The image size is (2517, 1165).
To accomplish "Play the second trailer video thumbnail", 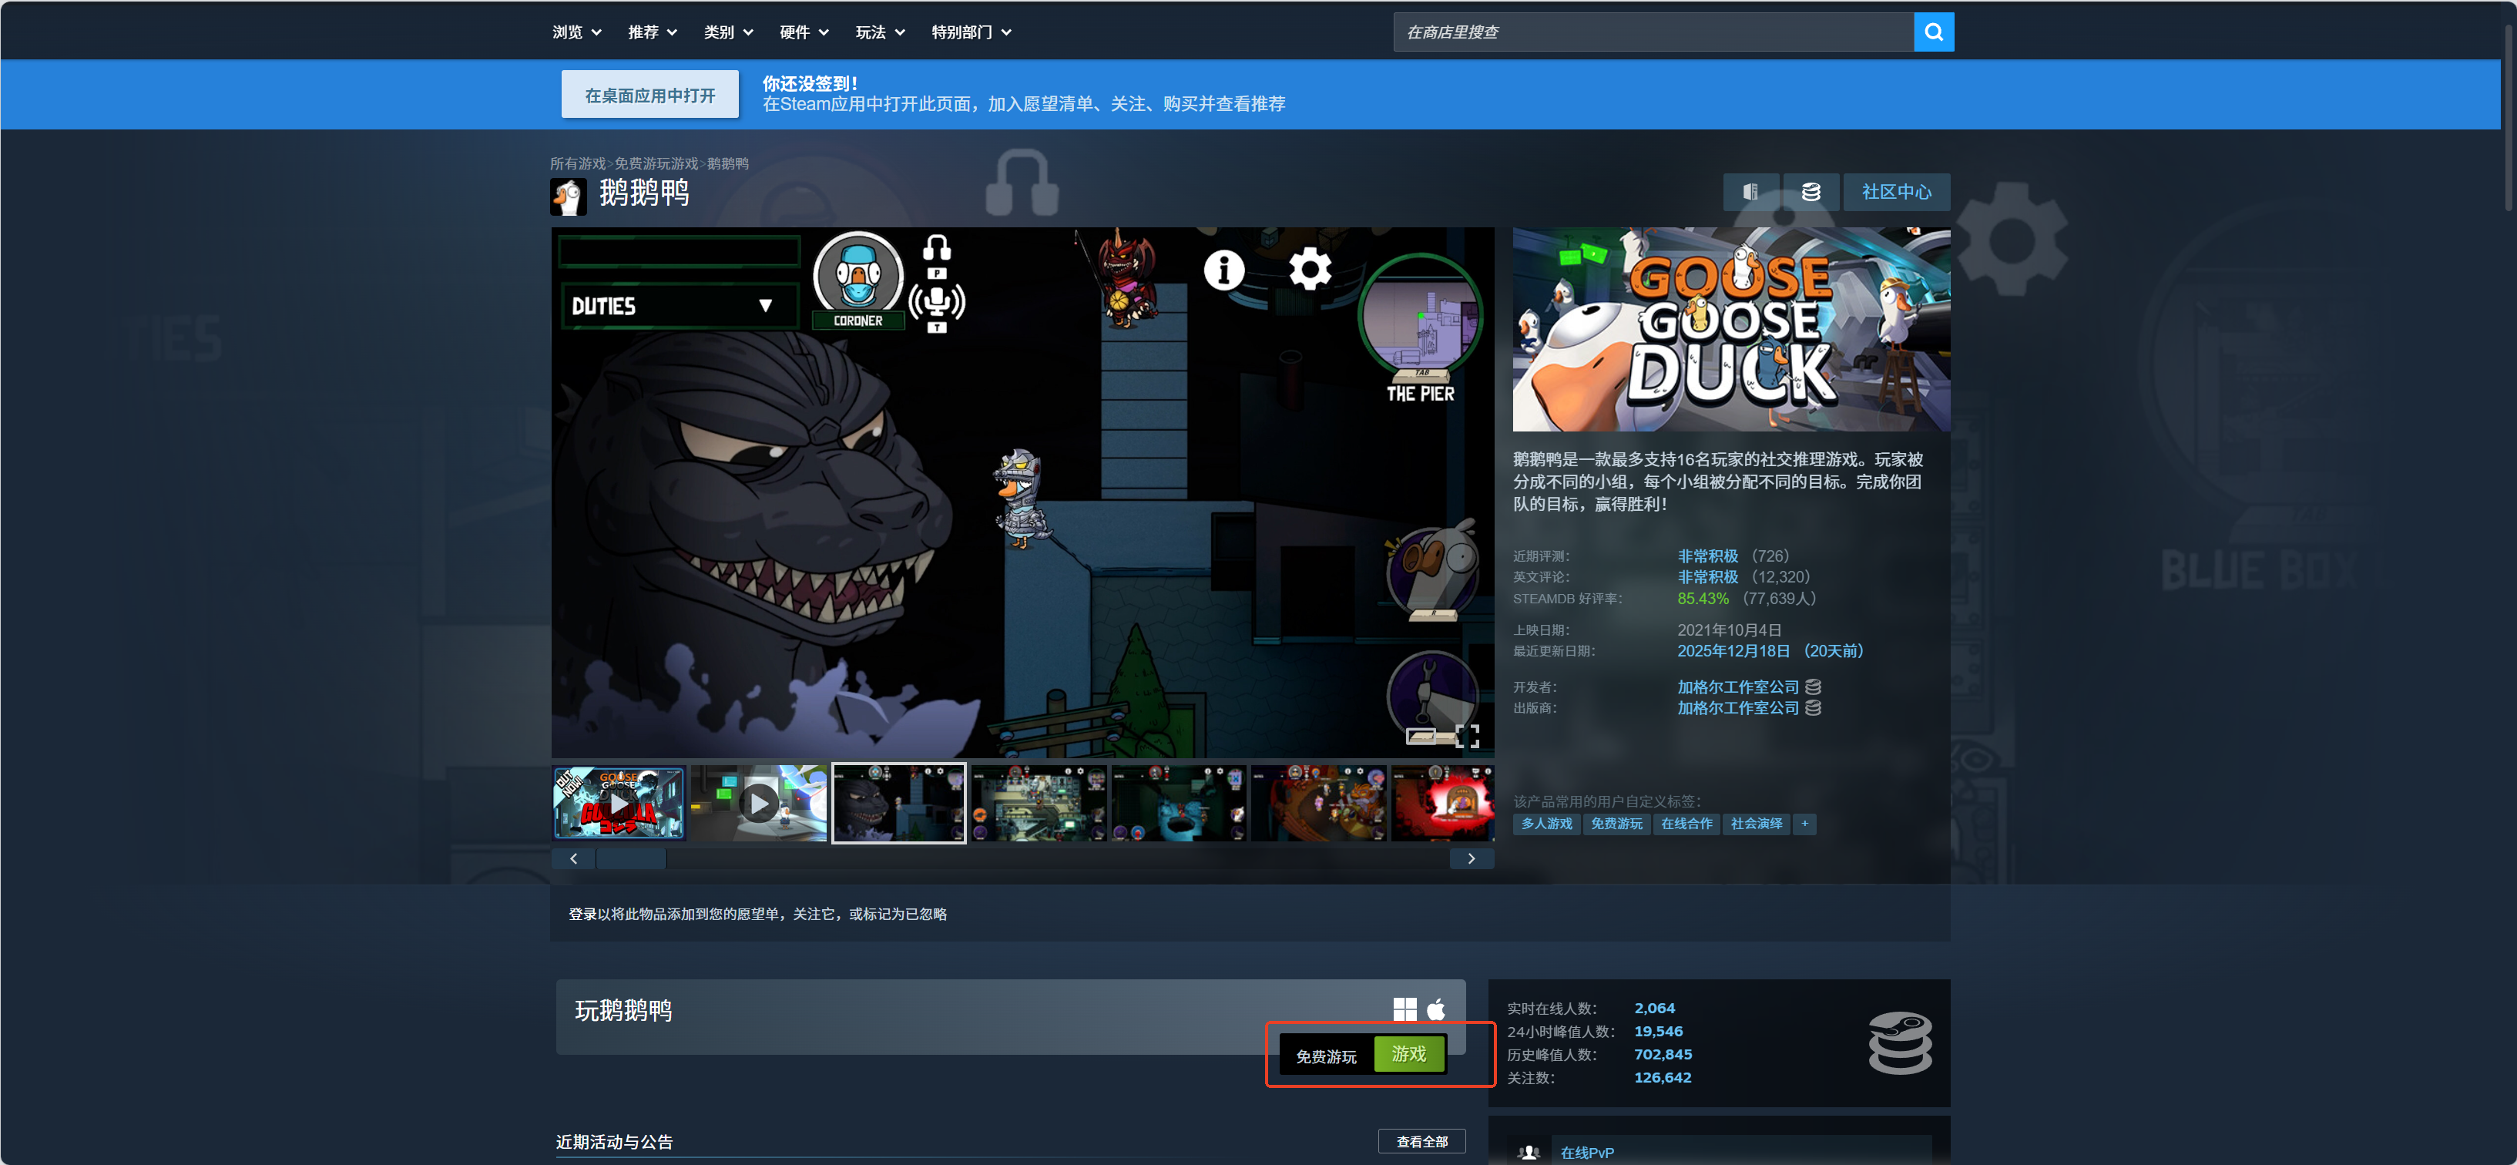I will 758,804.
